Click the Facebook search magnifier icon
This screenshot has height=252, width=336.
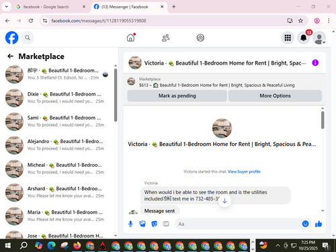(28, 38)
